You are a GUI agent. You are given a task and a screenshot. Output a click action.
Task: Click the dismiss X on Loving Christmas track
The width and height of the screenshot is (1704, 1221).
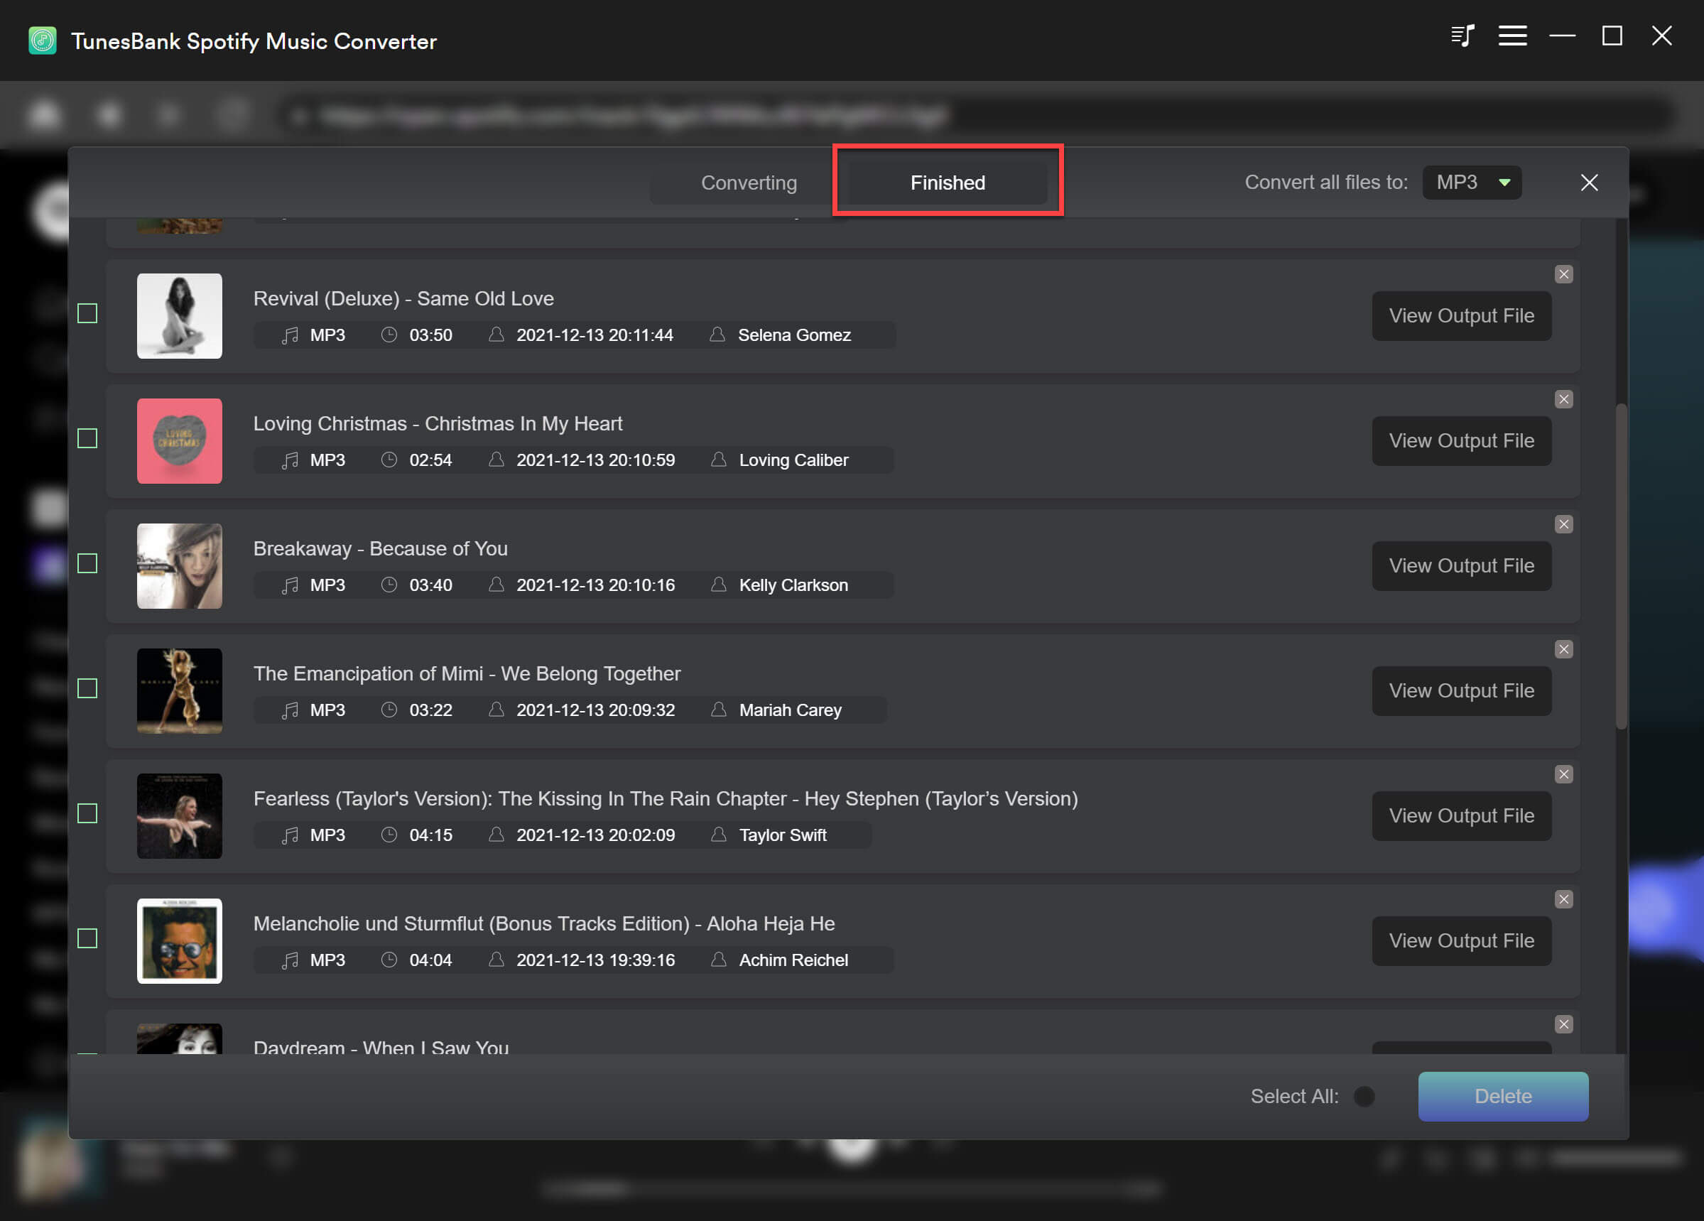tap(1564, 399)
